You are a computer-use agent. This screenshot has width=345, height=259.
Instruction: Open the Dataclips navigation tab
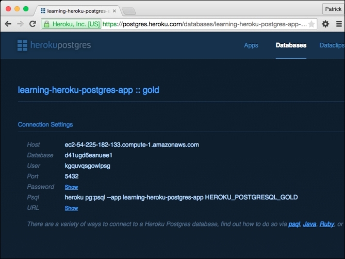point(332,45)
